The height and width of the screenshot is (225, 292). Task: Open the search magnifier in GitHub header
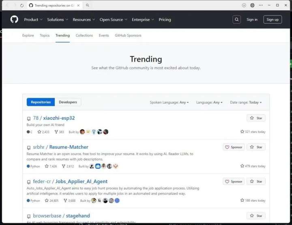tap(236, 19)
